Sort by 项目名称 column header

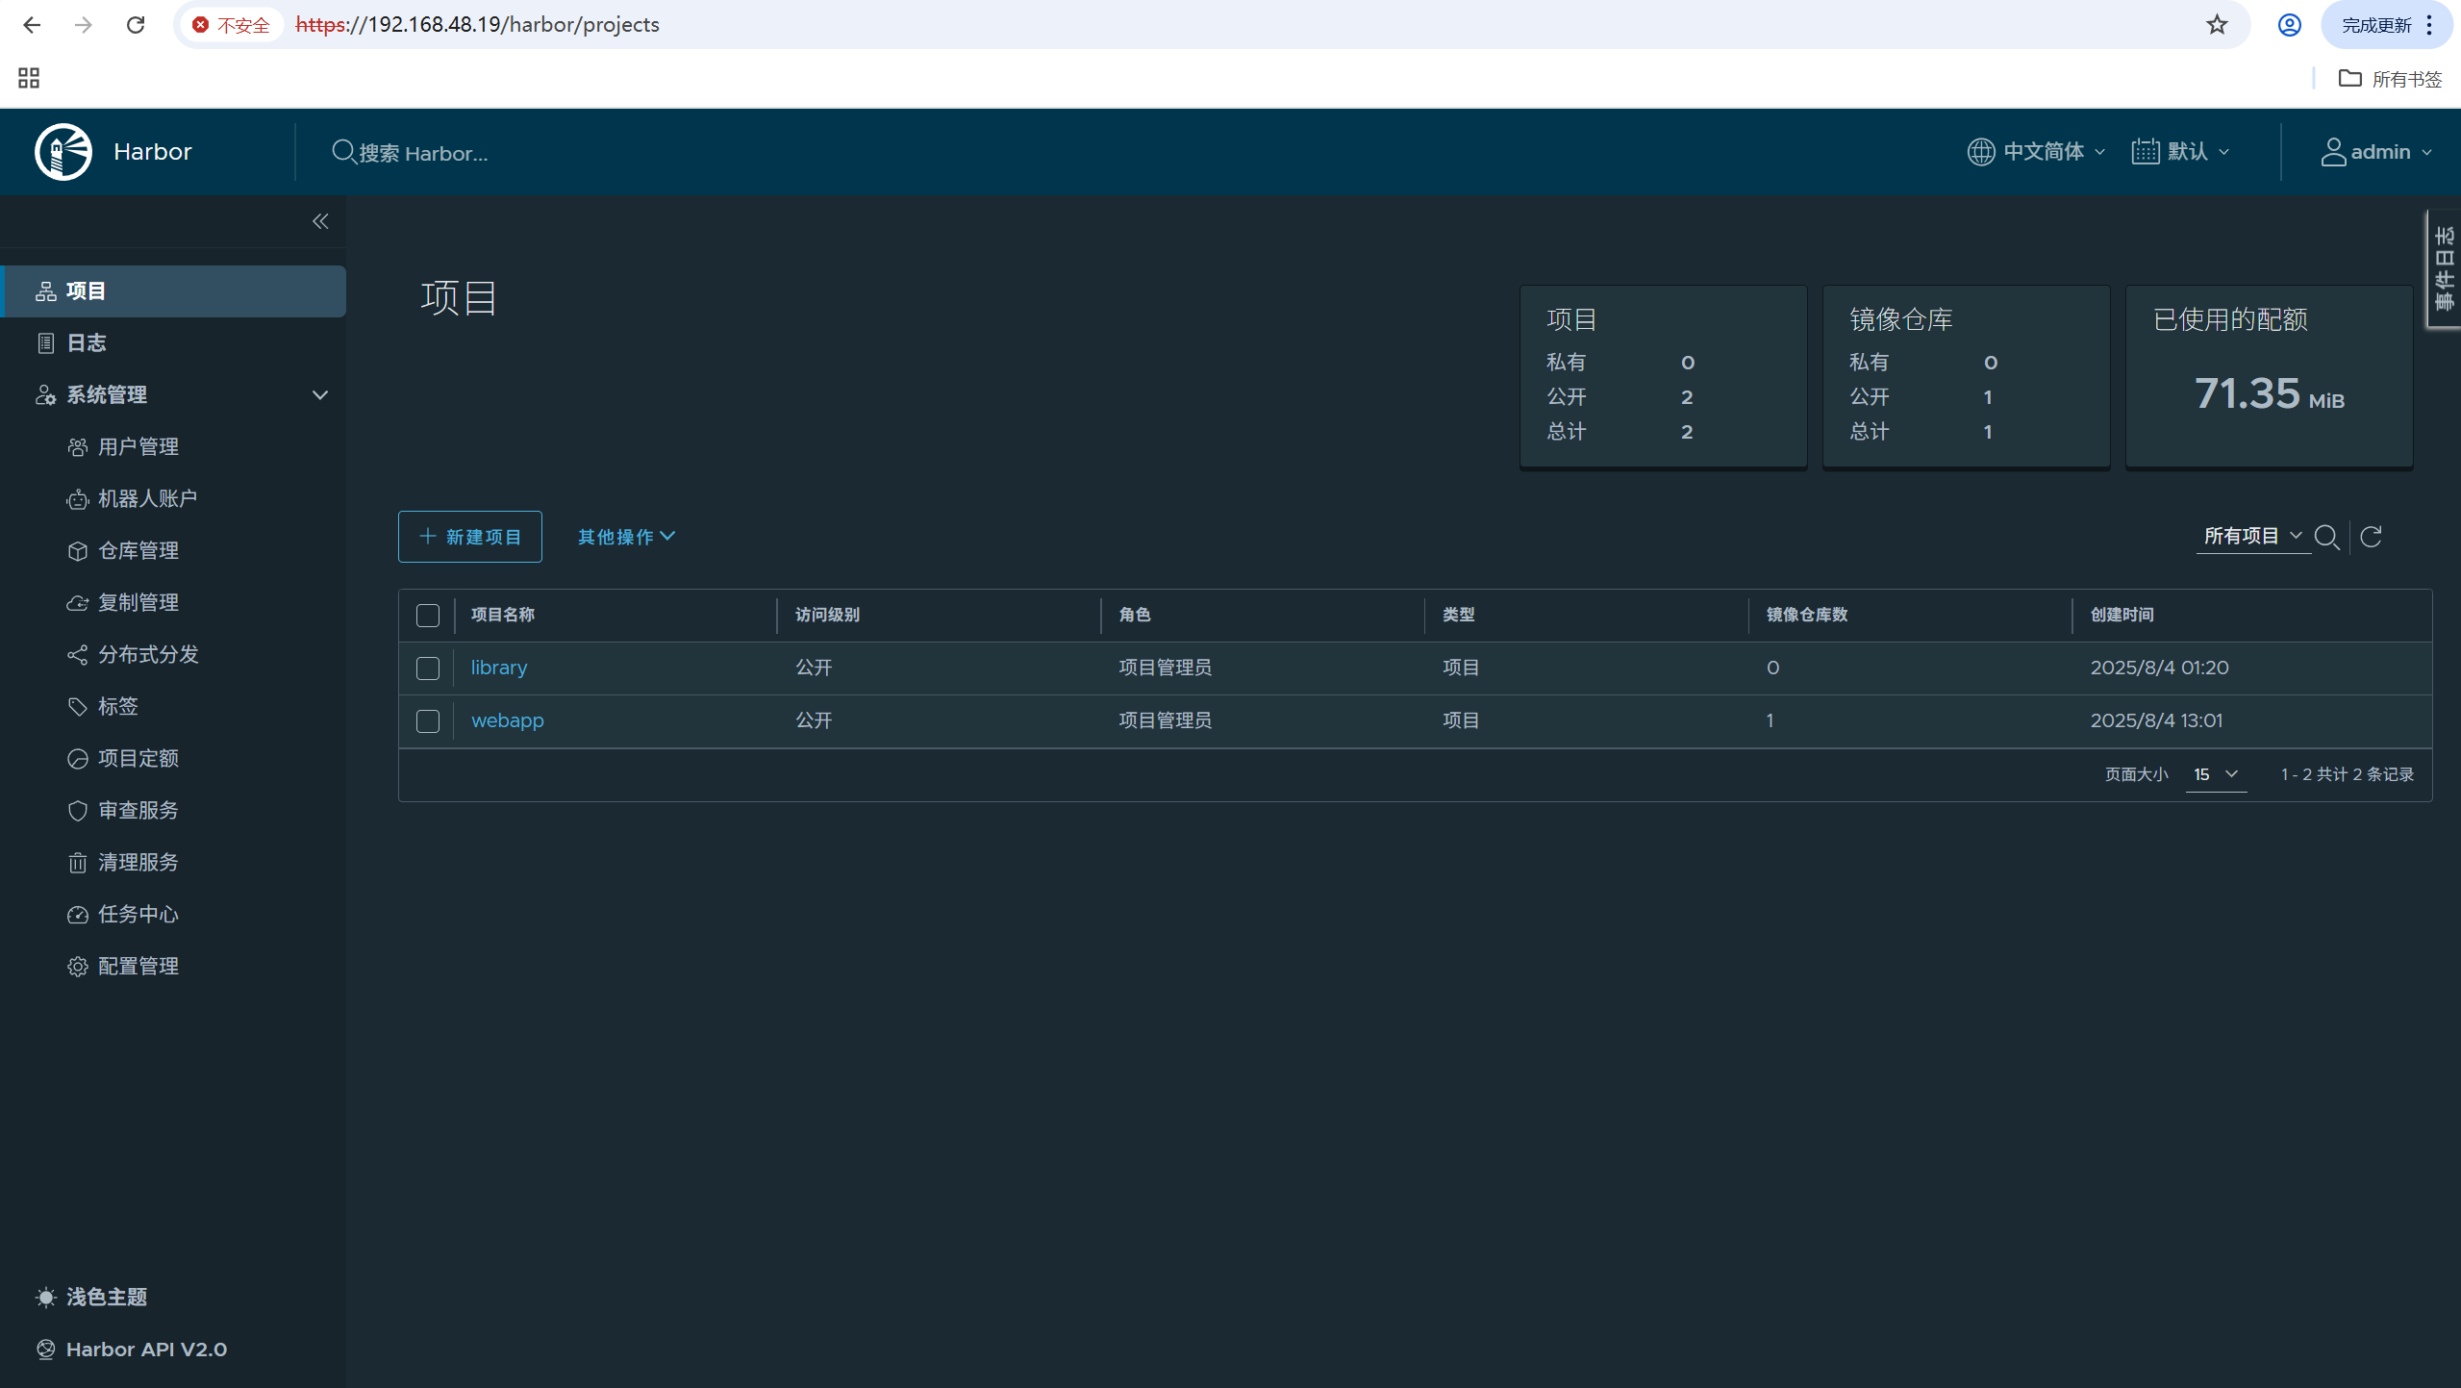click(503, 615)
